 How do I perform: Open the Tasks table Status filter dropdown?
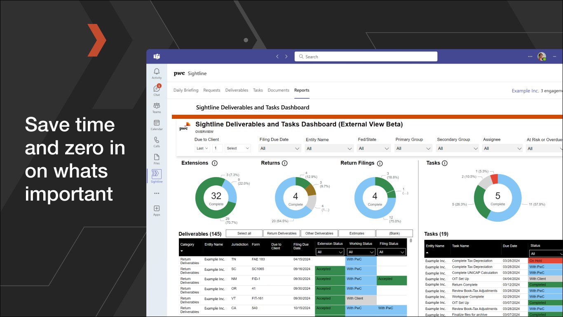point(546,253)
